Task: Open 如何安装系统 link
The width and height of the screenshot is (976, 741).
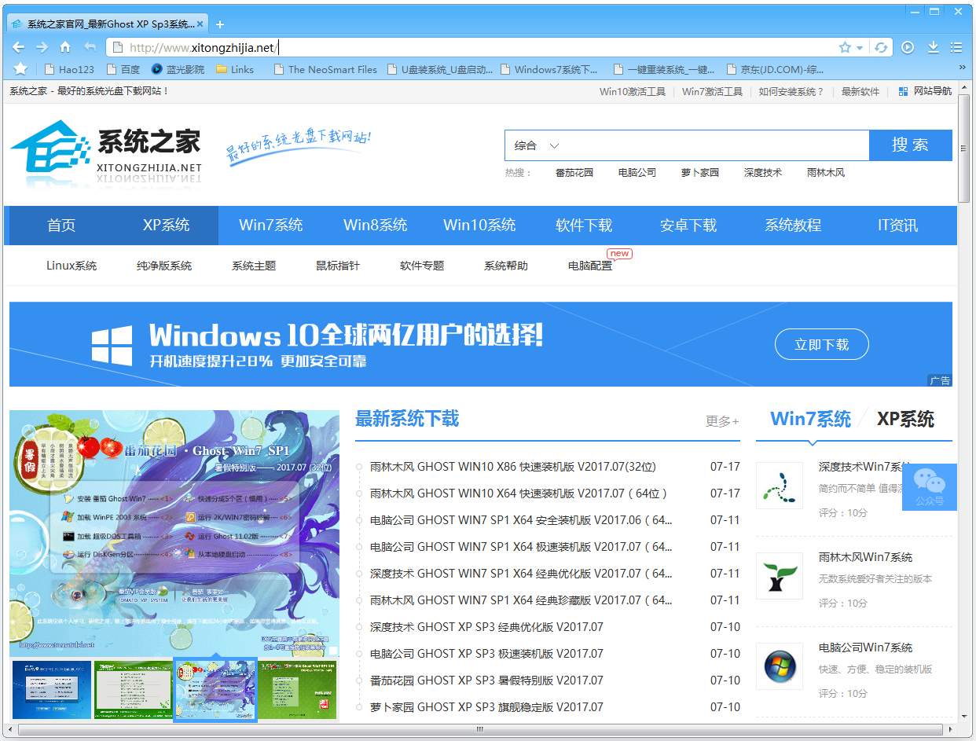Action: 791,91
